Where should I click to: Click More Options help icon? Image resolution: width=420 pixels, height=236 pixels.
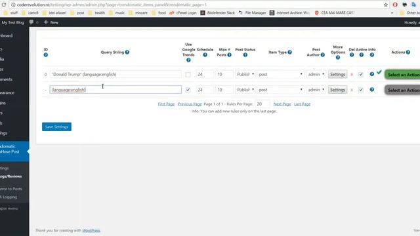pos(338,57)
